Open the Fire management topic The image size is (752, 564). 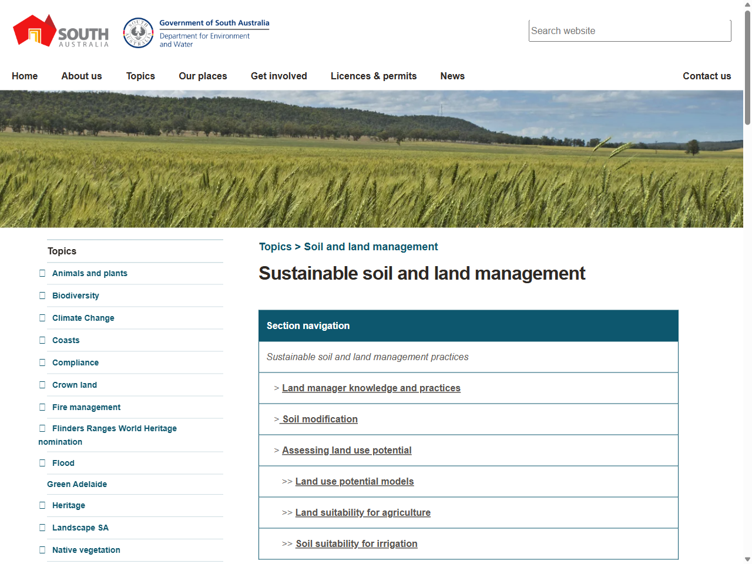86,407
